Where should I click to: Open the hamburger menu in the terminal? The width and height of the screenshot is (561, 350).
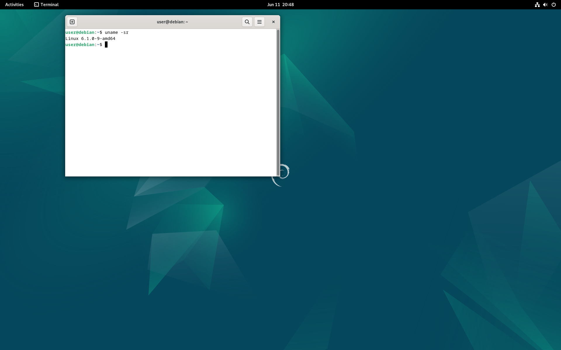(259, 22)
